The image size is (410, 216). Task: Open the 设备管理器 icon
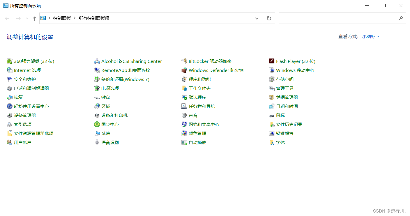[x=9, y=115]
